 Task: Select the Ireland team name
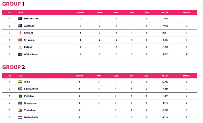(x=28, y=47)
